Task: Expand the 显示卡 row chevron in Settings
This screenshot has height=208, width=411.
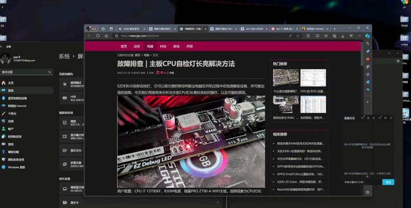Action: coord(218,202)
